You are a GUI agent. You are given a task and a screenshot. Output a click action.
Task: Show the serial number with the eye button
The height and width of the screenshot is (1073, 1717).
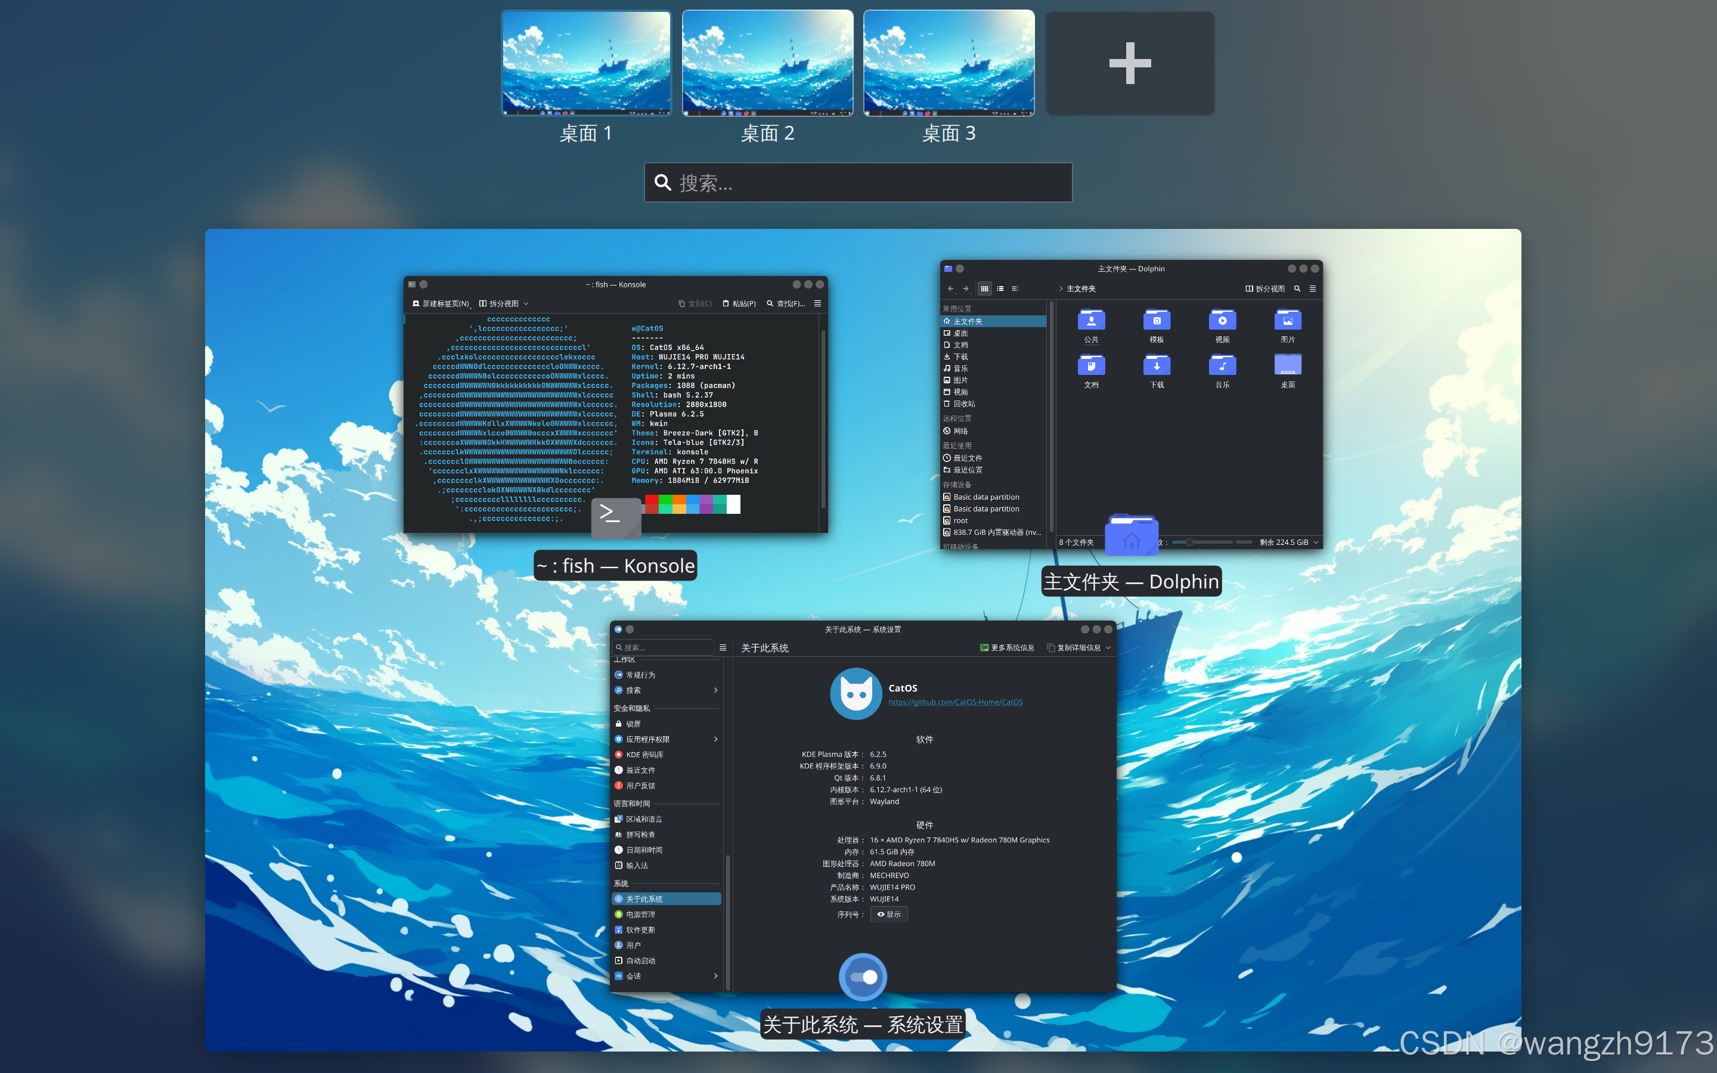[x=888, y=914]
